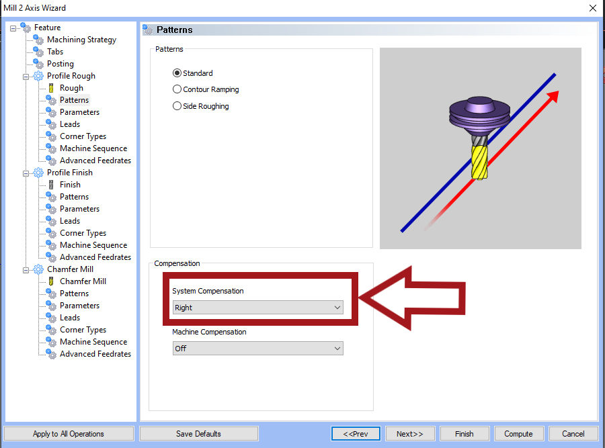Go back with the <<Prev button
This screenshot has height=448, width=605.
[x=356, y=434]
